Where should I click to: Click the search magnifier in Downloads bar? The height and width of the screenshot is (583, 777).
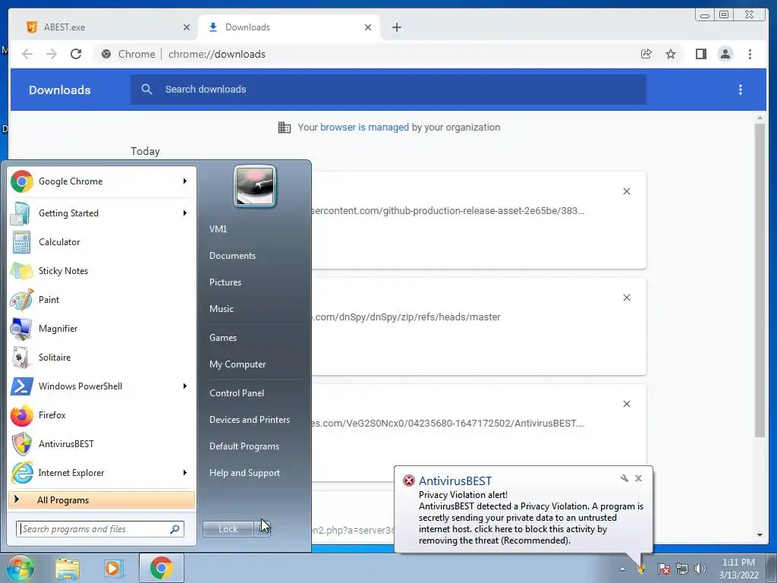(146, 90)
